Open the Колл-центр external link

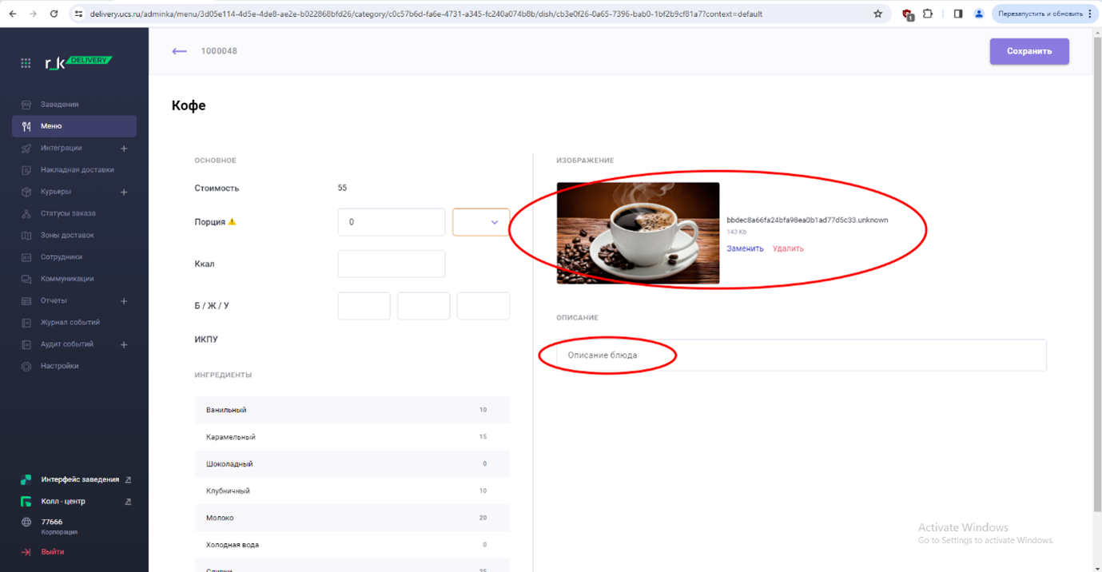click(x=128, y=502)
